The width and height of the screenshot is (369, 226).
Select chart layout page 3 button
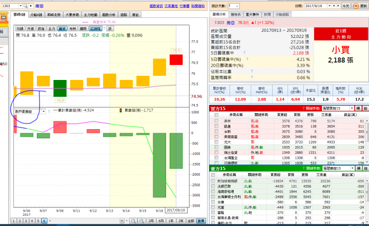point(26,221)
